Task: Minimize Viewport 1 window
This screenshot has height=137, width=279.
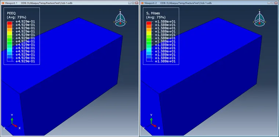Action: pos(130,3)
